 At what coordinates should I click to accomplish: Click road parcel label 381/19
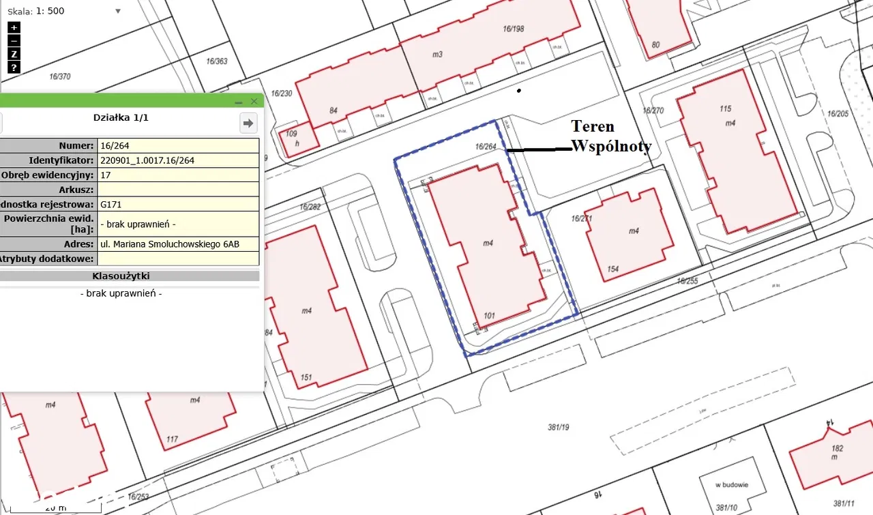tap(558, 427)
